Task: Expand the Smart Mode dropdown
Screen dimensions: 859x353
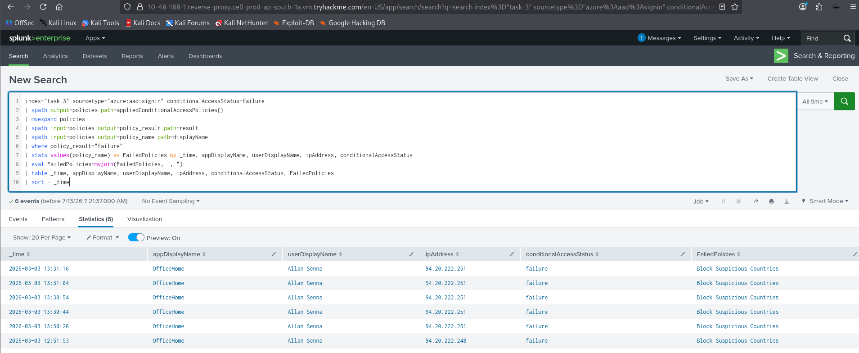Action: click(x=825, y=201)
